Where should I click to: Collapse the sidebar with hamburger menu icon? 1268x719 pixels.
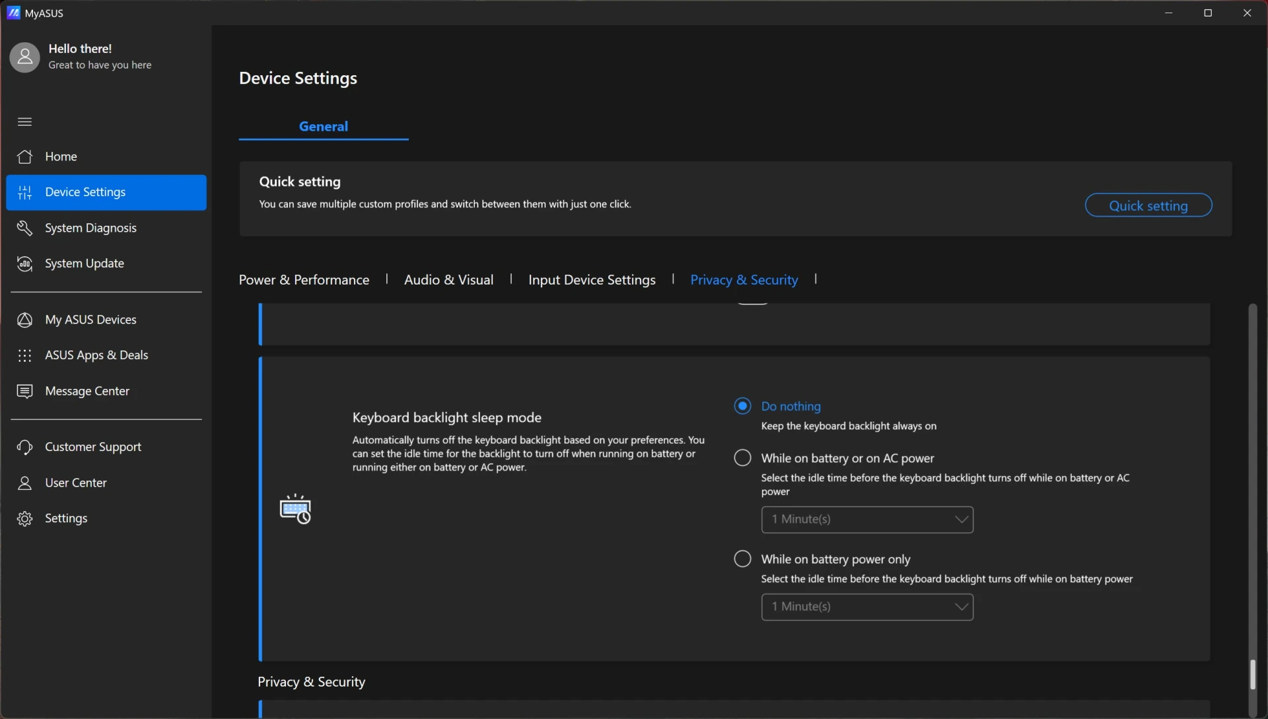[24, 121]
